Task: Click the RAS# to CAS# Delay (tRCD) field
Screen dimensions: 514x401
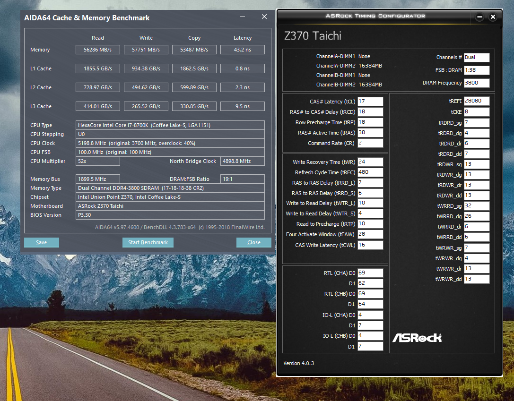Action: click(x=370, y=112)
